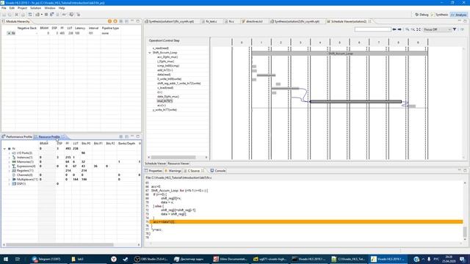Image resolution: width=470 pixels, height=264 pixels.
Task: Click the Resource Profile horizontal scrollbar
Action: coord(59,245)
